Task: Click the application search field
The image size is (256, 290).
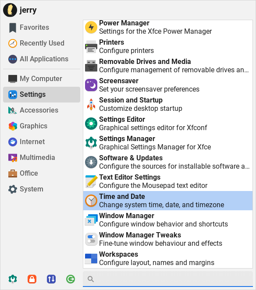Action: 168,279
